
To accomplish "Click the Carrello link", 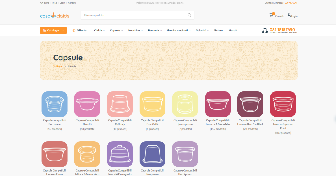I will [280, 16].
